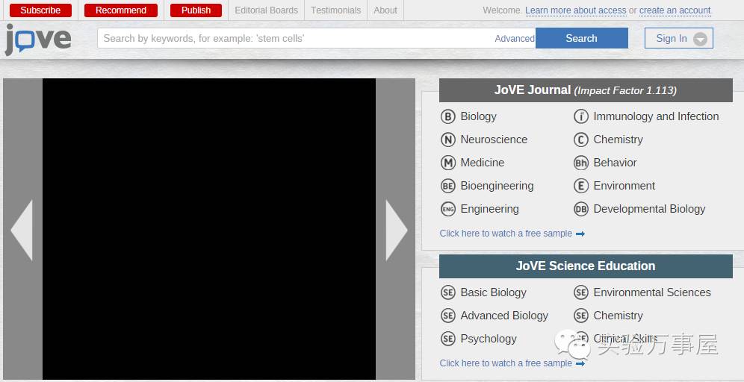Show the next slide with right arrow
This screenshot has height=382, width=744.
click(x=397, y=230)
